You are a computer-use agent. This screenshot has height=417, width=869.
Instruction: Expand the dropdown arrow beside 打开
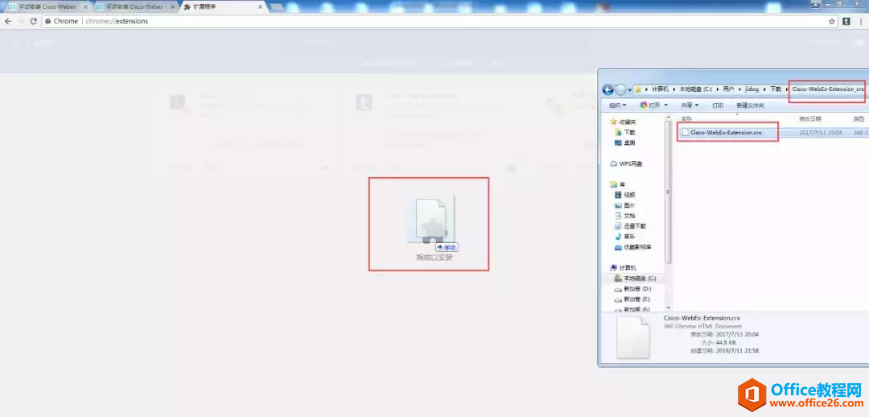(665, 105)
